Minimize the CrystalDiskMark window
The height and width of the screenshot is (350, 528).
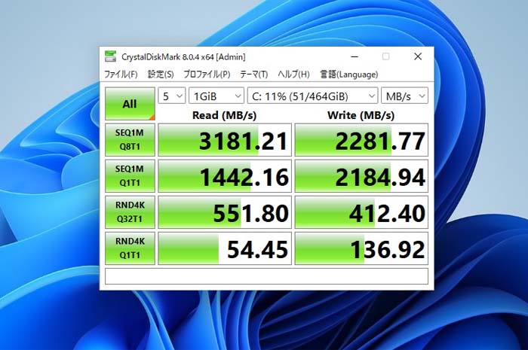tap(355, 56)
